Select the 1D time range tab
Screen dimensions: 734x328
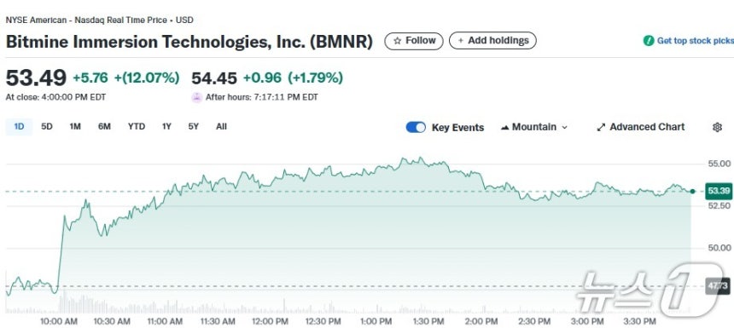(19, 127)
